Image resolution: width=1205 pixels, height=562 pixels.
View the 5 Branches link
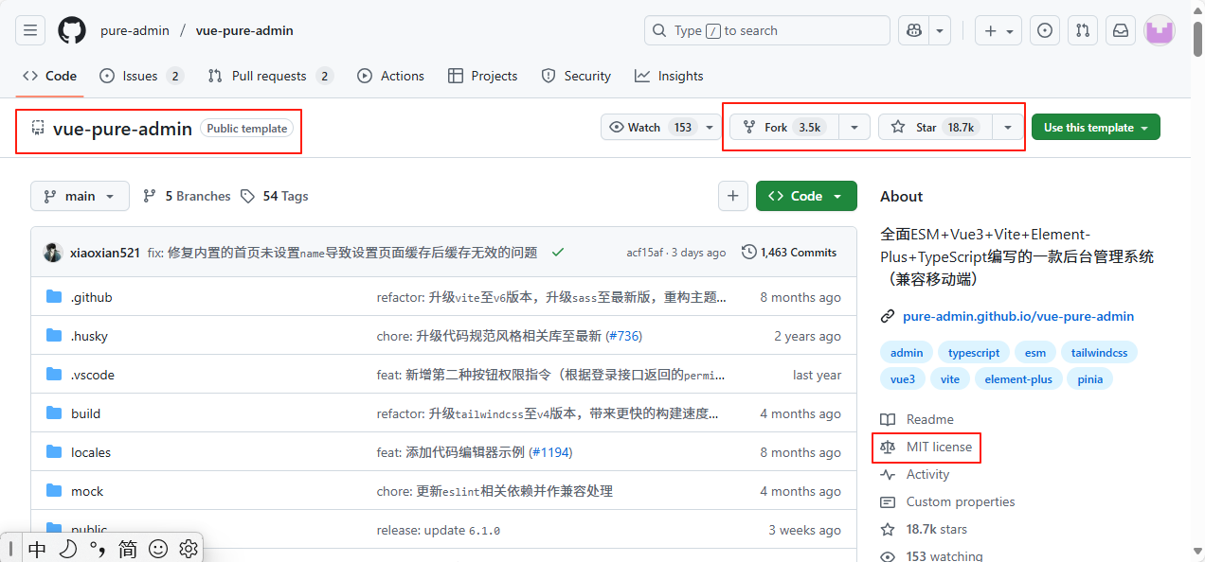187,196
